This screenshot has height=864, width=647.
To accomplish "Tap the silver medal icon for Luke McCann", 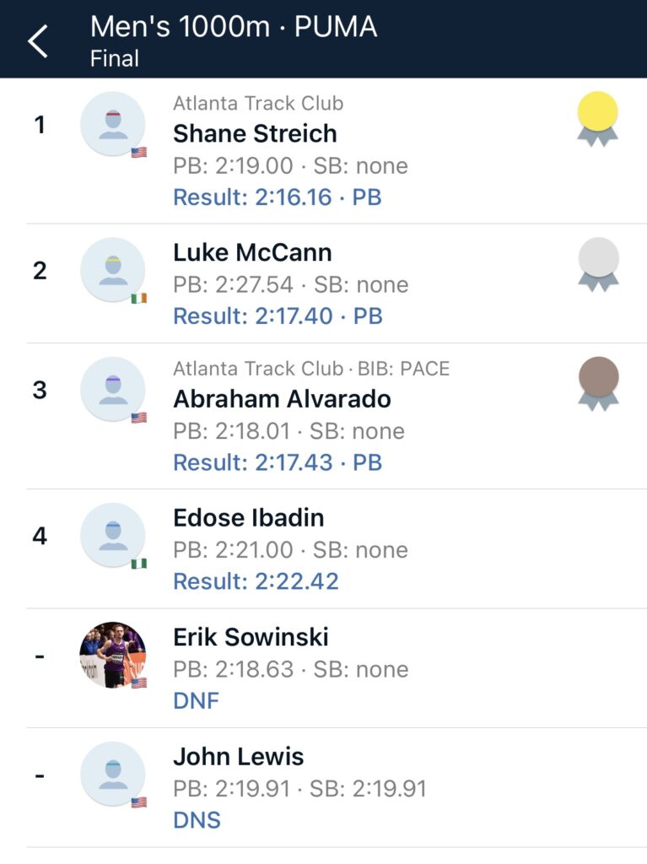I will (599, 265).
